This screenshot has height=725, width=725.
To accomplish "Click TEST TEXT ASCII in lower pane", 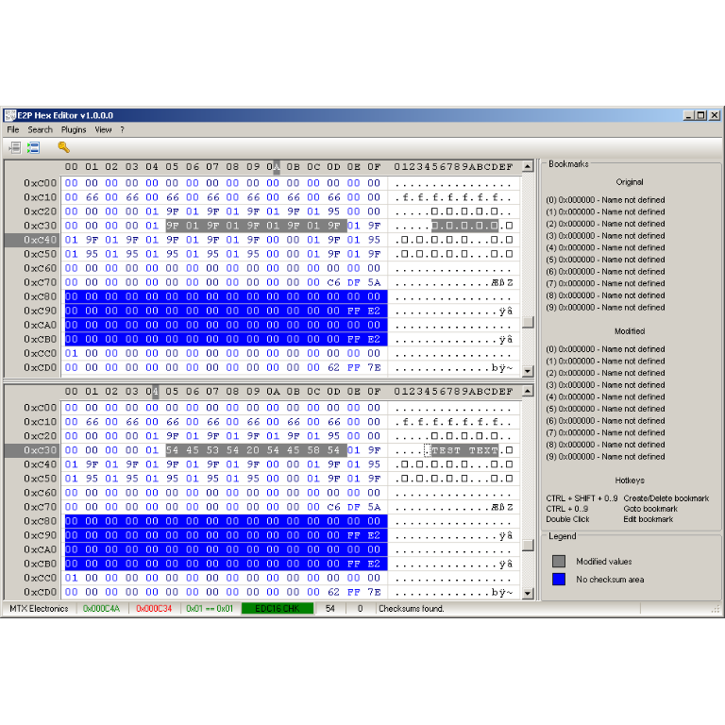I will coord(464,450).
